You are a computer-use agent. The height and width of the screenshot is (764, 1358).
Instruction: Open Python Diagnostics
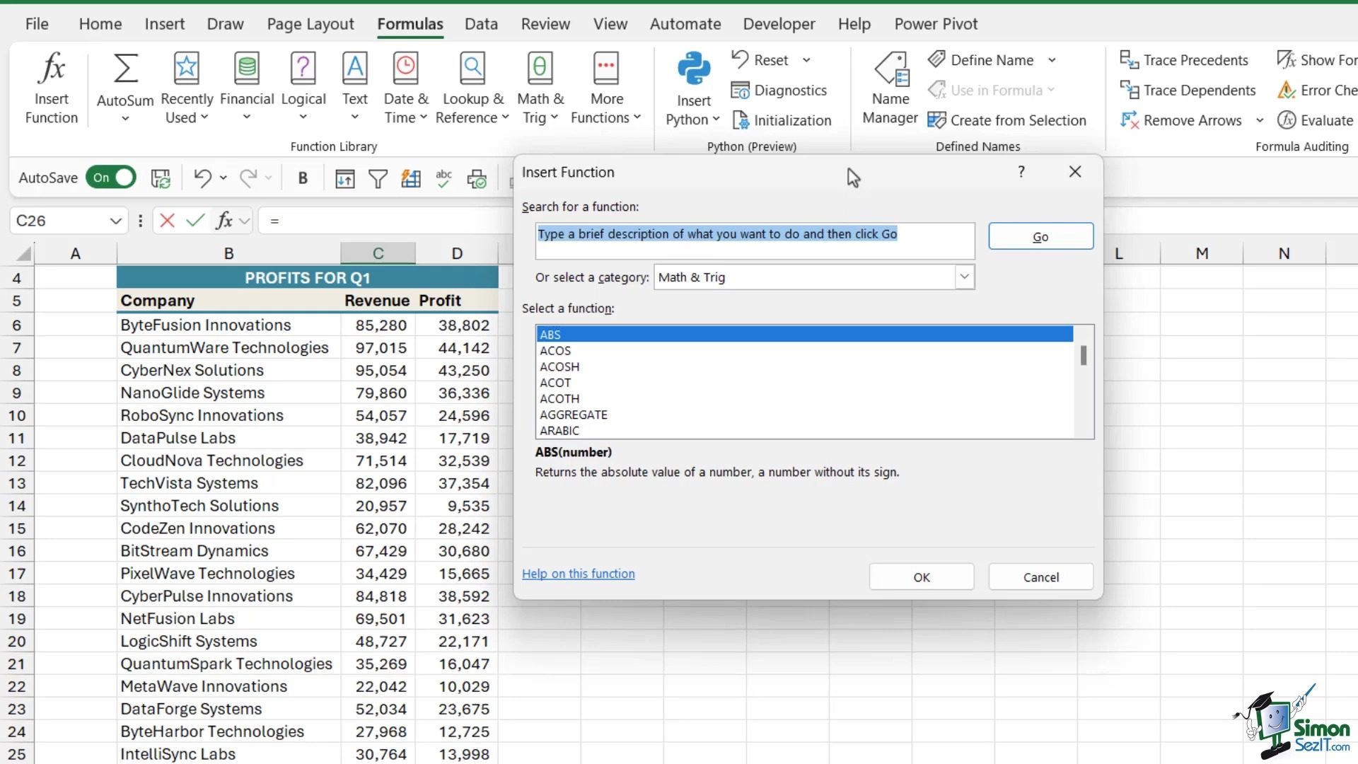(x=779, y=91)
